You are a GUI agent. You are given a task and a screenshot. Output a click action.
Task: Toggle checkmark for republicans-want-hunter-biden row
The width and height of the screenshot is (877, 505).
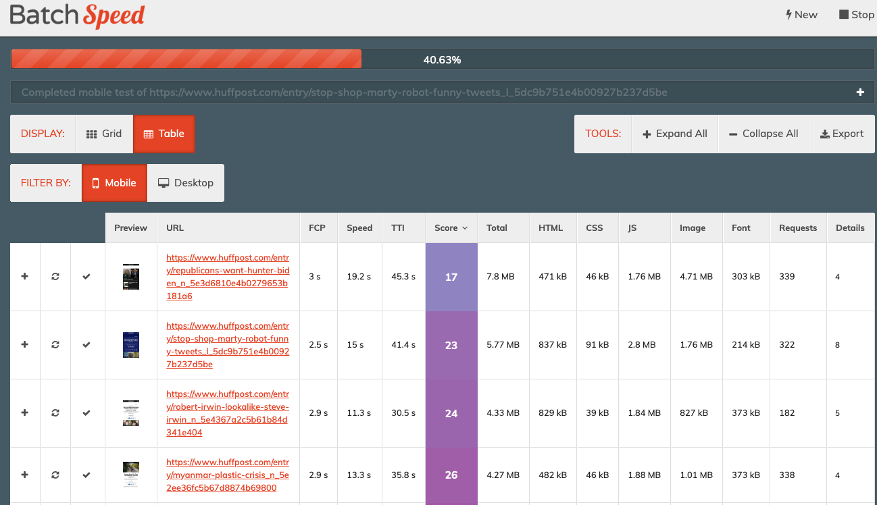[86, 277]
